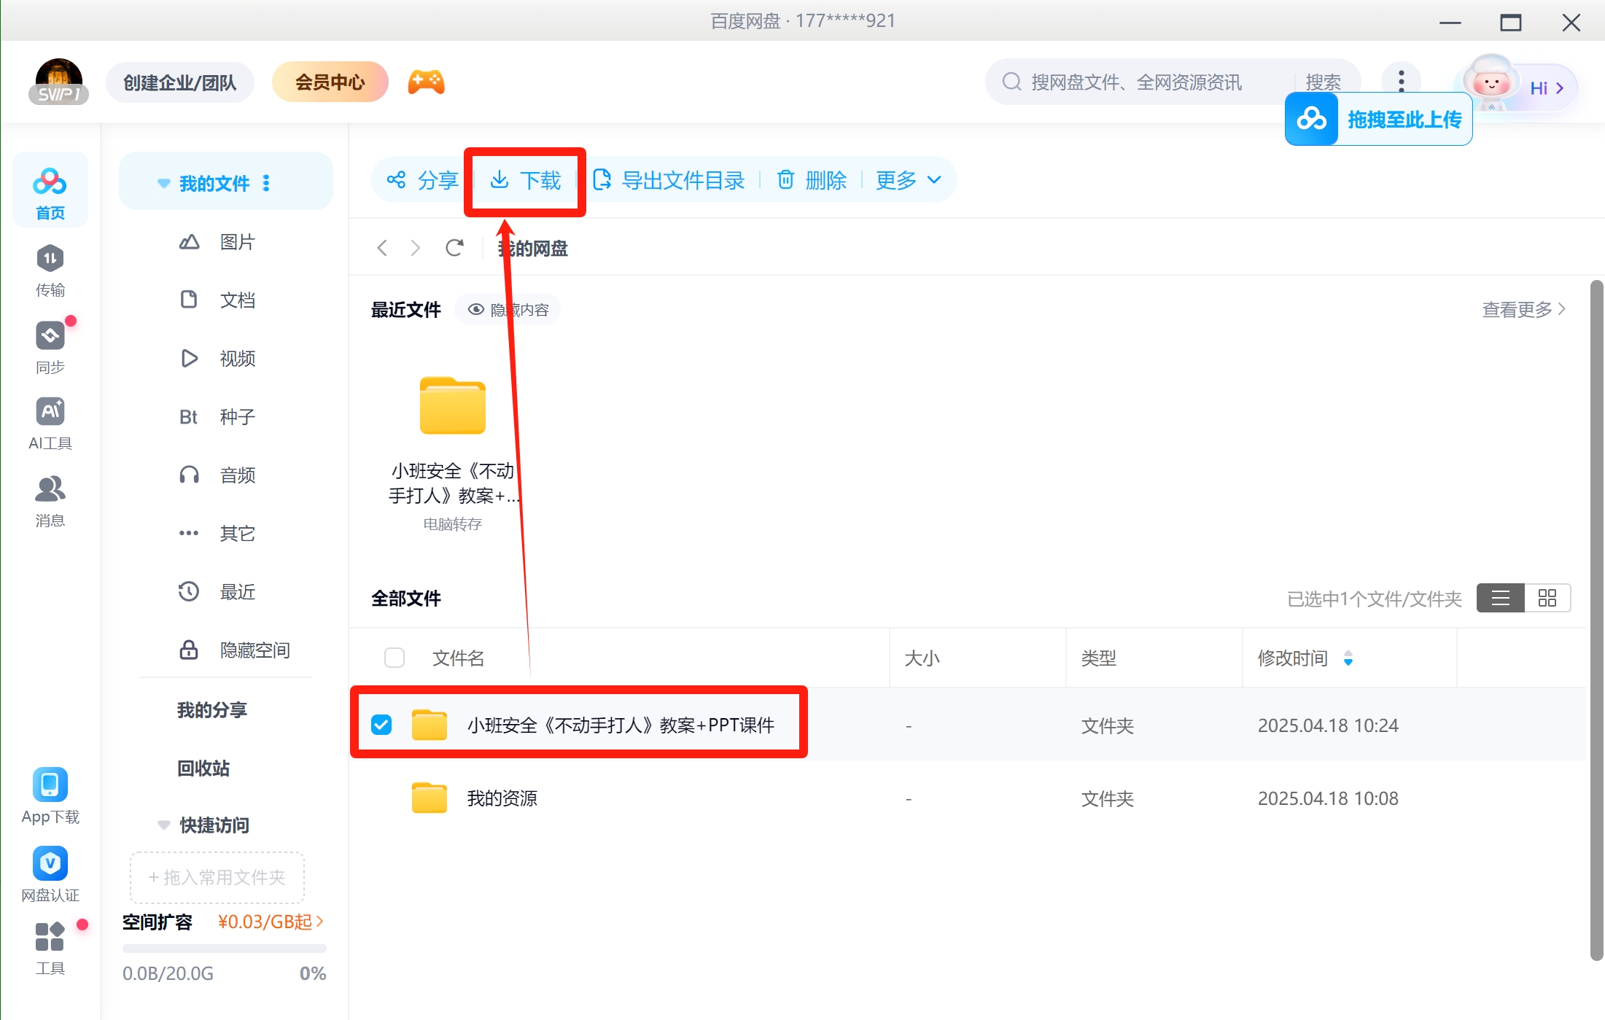Open the recent folder thumbnail 小班安全
This screenshot has height=1020, width=1605.
[x=452, y=405]
